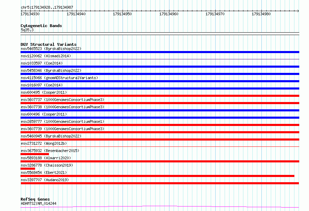Select the red bar under nsv5893188
The height and width of the screenshot is (211, 309).
click(160, 161)
